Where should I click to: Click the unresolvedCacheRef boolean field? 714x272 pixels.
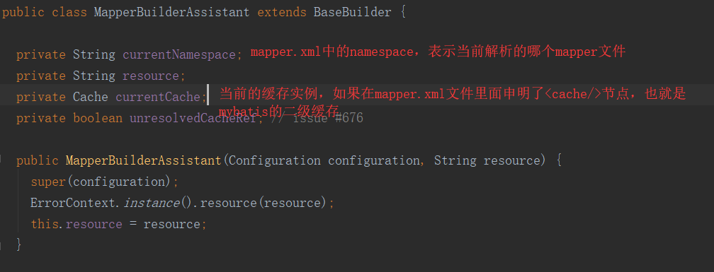[193, 119]
